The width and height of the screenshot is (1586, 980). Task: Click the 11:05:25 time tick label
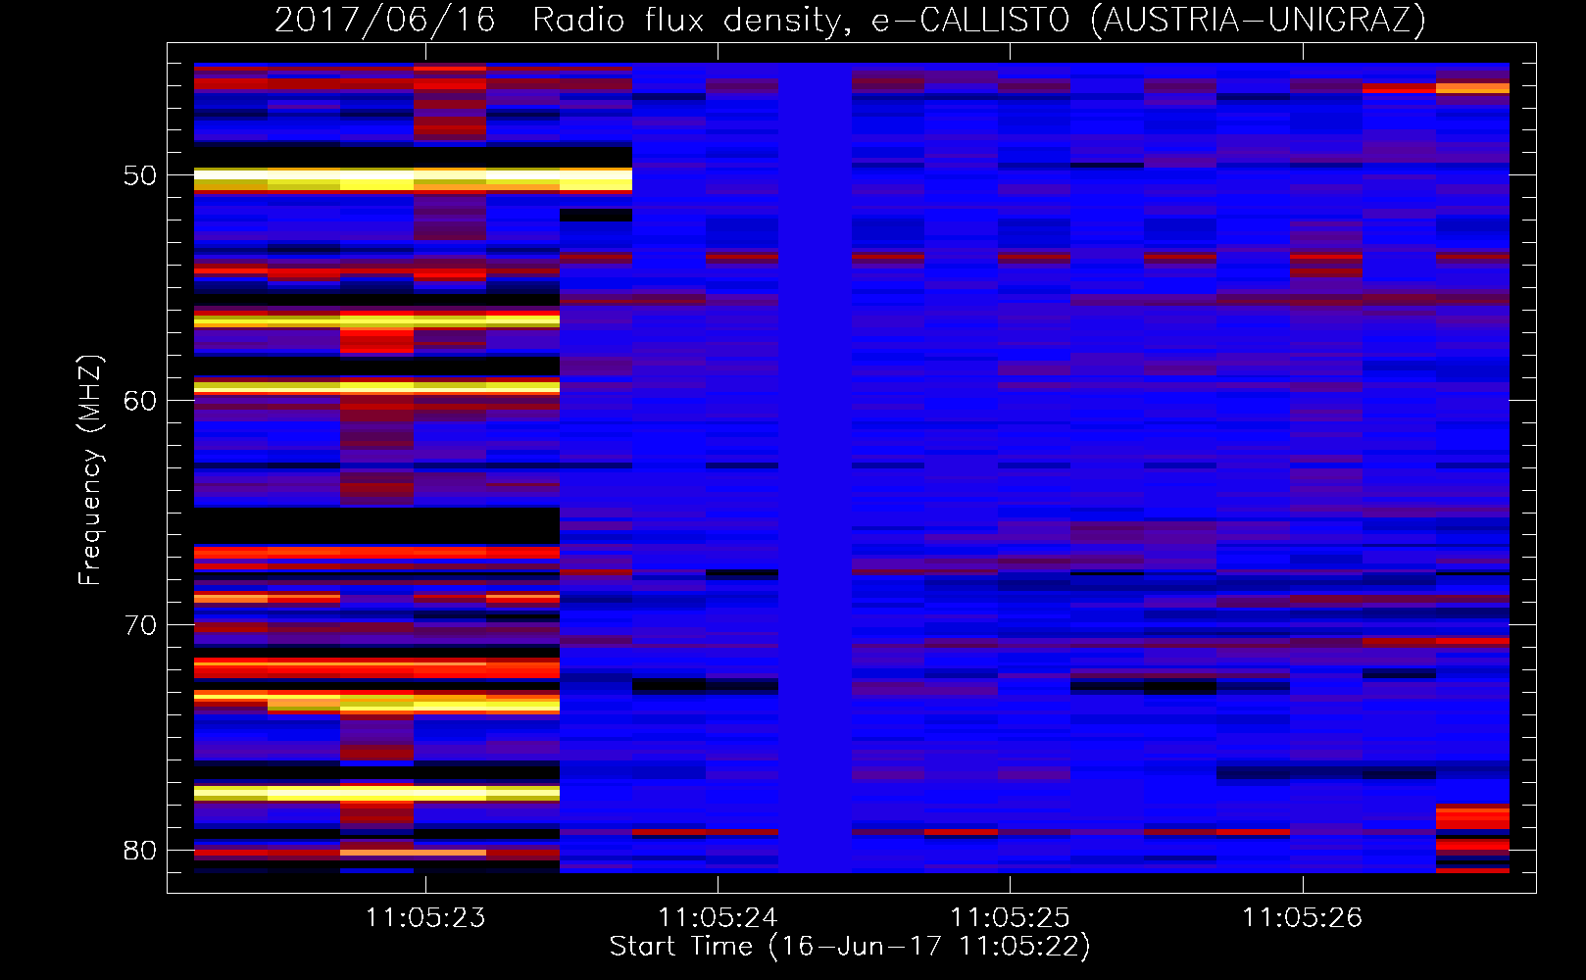1010,918
